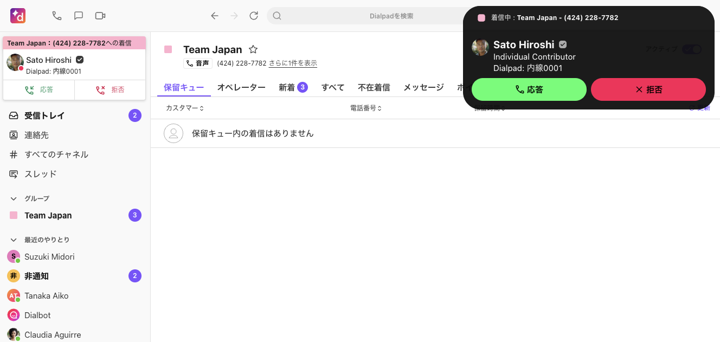The image size is (720, 342).
Task: Click 応答 in the sidebar call card
Action: 39,90
